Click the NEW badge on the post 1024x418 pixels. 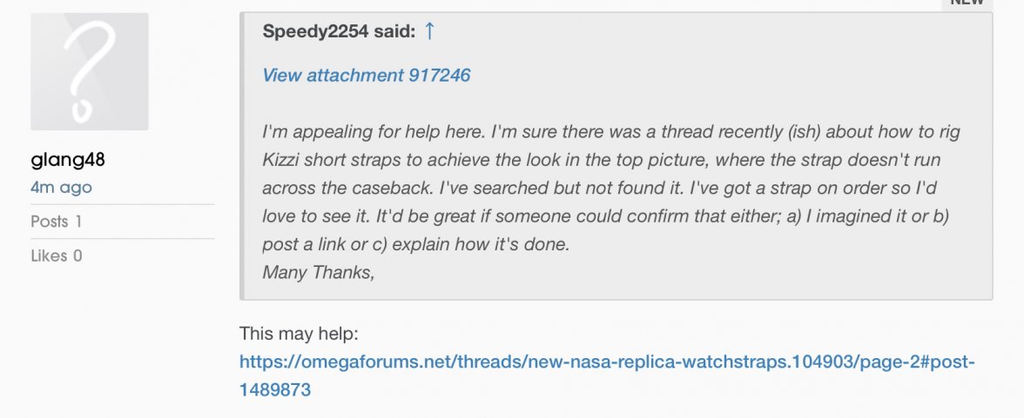pos(967,3)
